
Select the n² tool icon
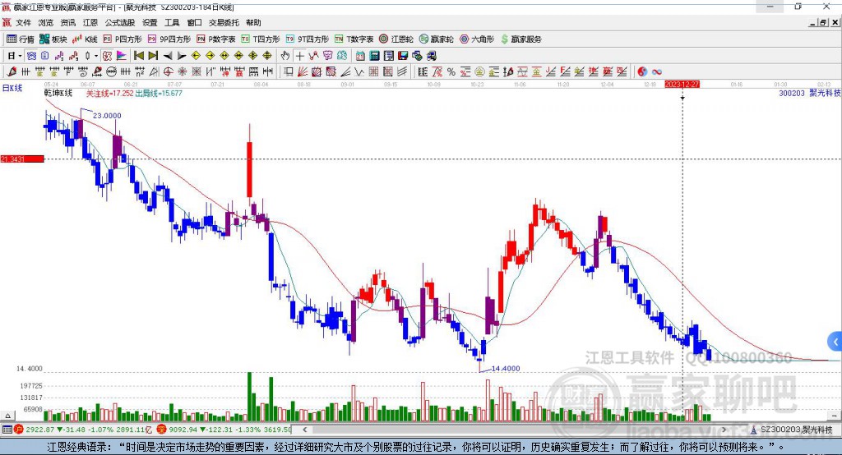pos(140,72)
